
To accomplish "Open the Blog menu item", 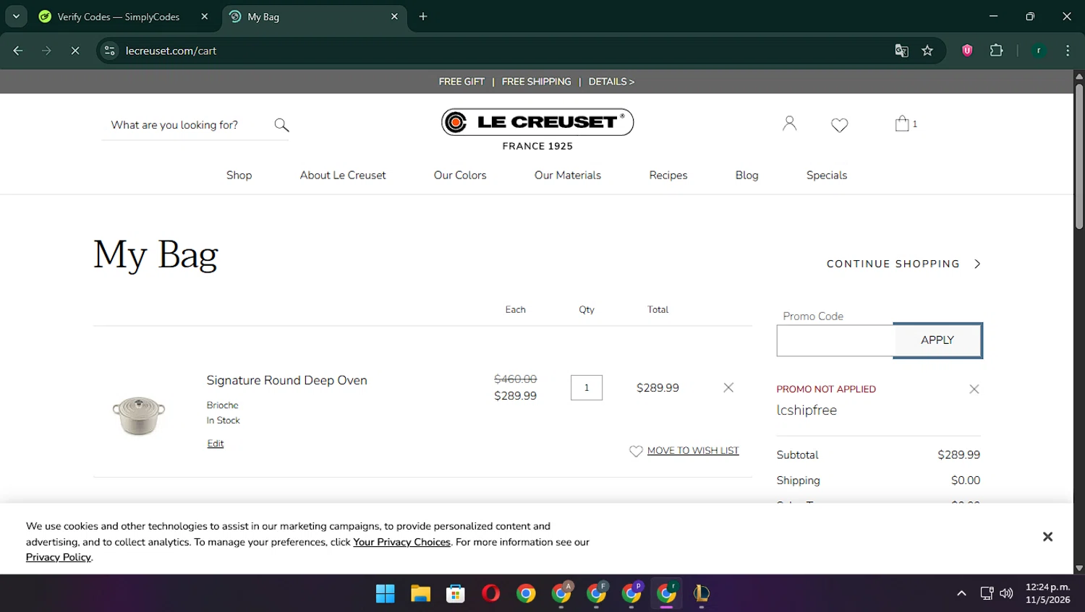I will (x=746, y=175).
